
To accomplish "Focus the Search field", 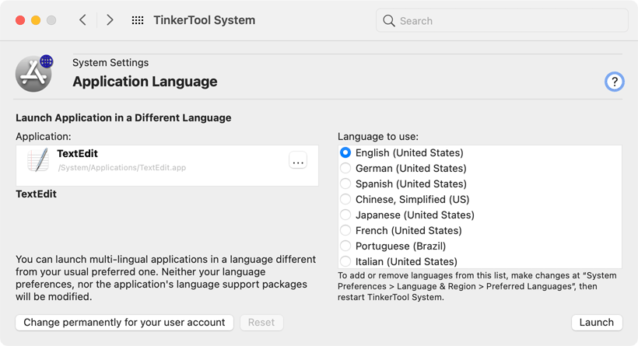I will coord(502,21).
